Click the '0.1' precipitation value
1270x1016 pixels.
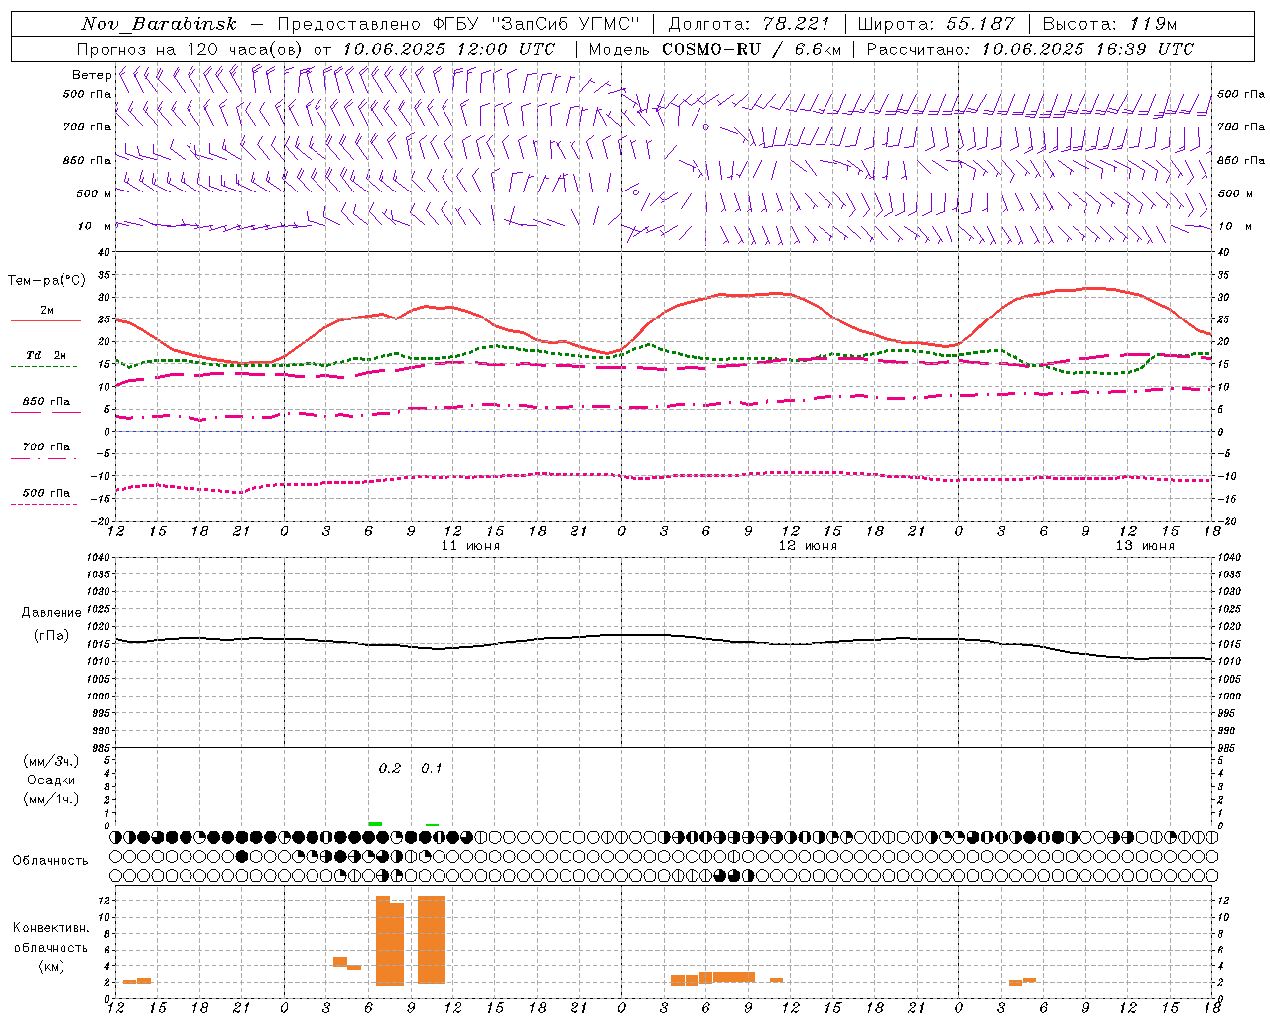(x=432, y=768)
